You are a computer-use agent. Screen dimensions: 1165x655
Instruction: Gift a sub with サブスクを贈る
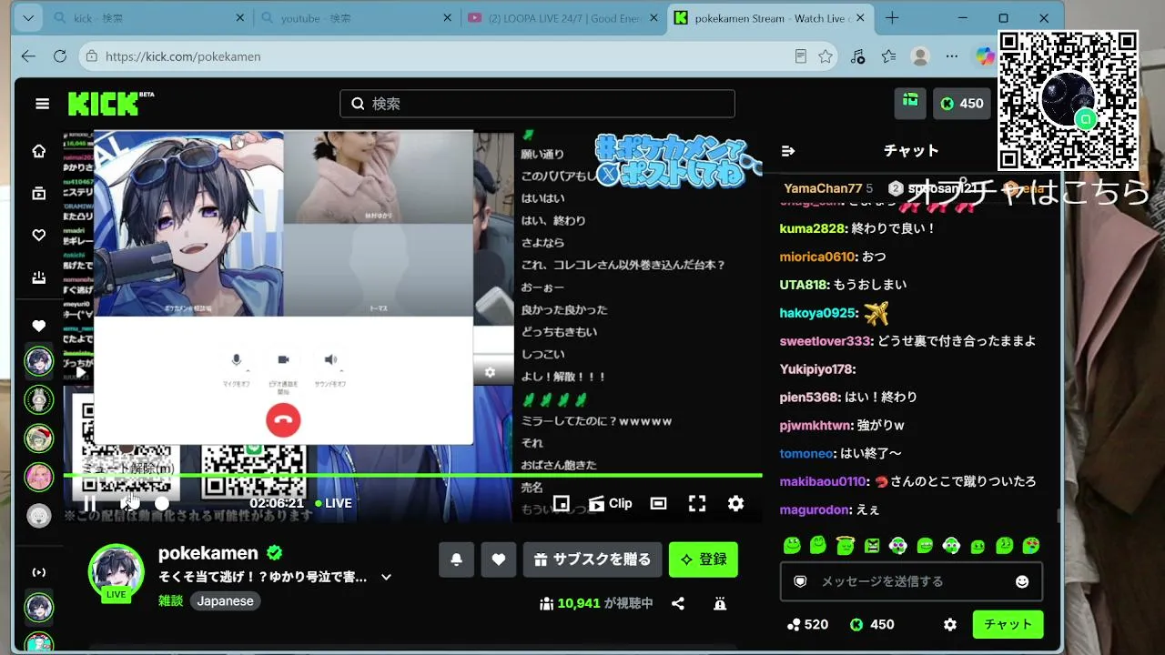pos(593,559)
